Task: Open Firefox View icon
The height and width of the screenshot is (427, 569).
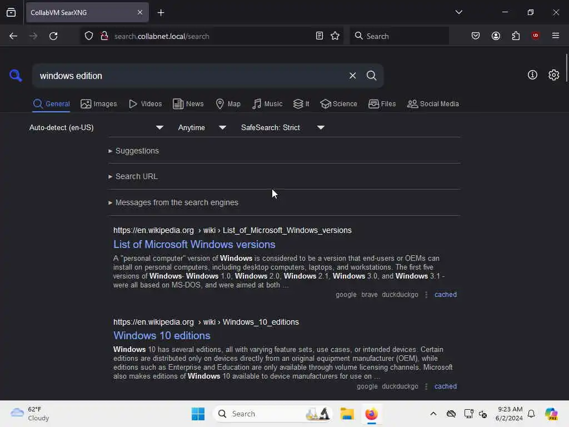Action: coord(11,12)
